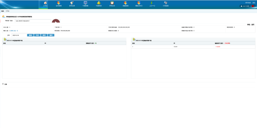This screenshot has width=257, height=128.
Task: Select the 今天 today button
Action: point(37,35)
